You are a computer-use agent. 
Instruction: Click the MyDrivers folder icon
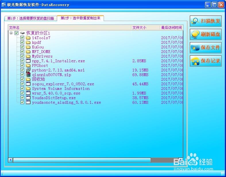click(x=28, y=56)
